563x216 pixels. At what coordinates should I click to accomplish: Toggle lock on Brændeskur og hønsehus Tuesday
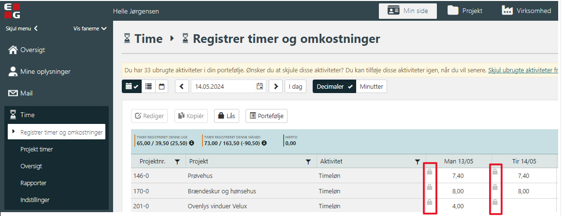(495, 187)
